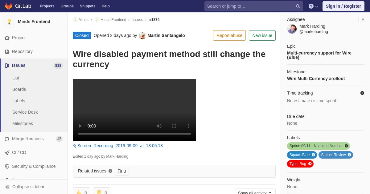Click the Related issues help icon
Image resolution: width=370 pixels, height=194 pixels.
point(110,171)
